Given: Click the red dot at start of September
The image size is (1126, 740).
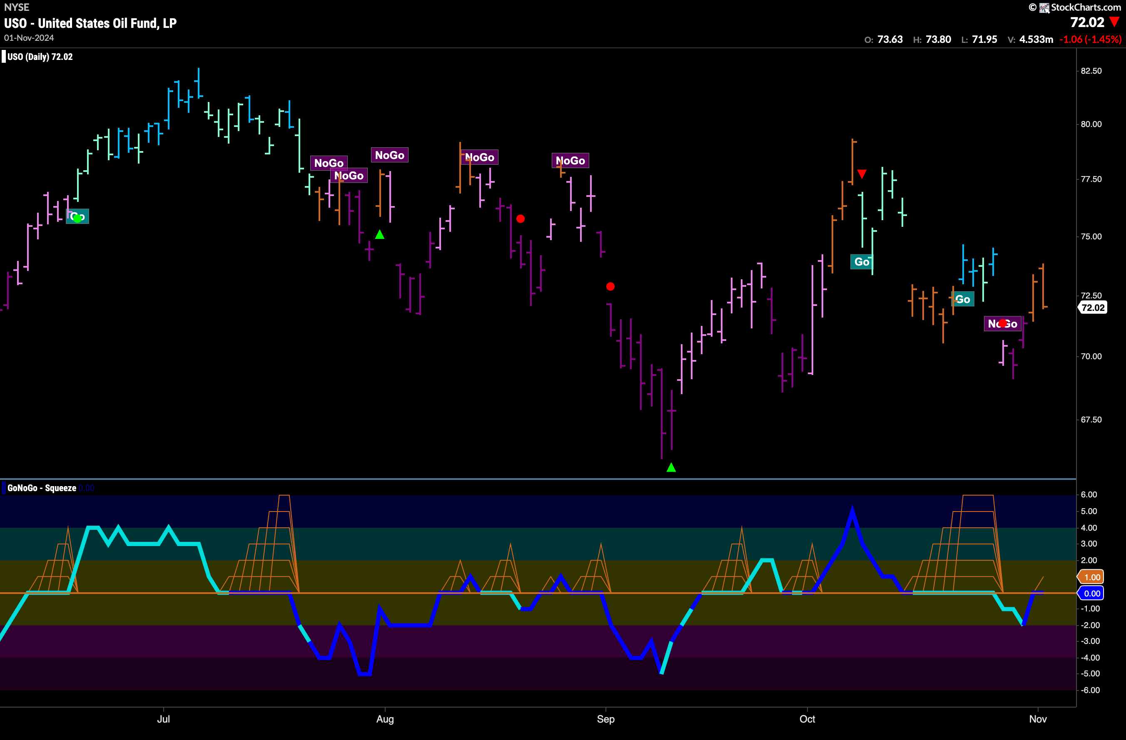Looking at the screenshot, I should tap(610, 286).
